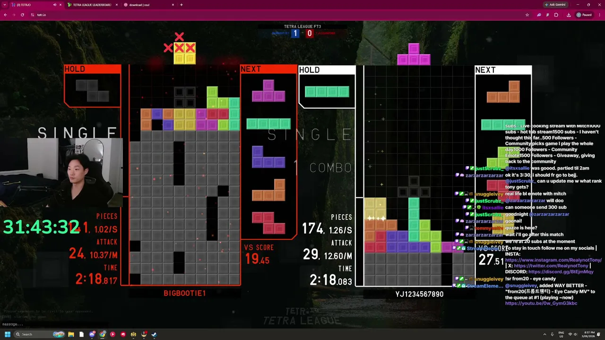The width and height of the screenshot is (605, 340).
Task: Open Discord from the taskbar
Action: (92, 334)
